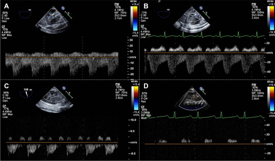Select the WF 75Hz value in panel A
This screenshot has height=161, width=275.
click(x=120, y=13)
